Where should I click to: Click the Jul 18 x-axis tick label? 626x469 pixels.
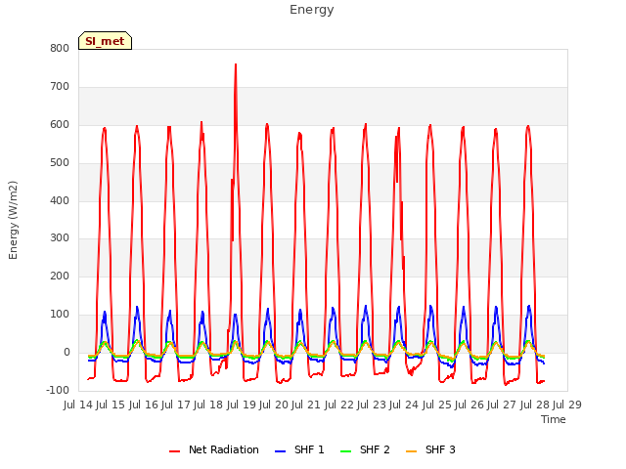(208, 405)
